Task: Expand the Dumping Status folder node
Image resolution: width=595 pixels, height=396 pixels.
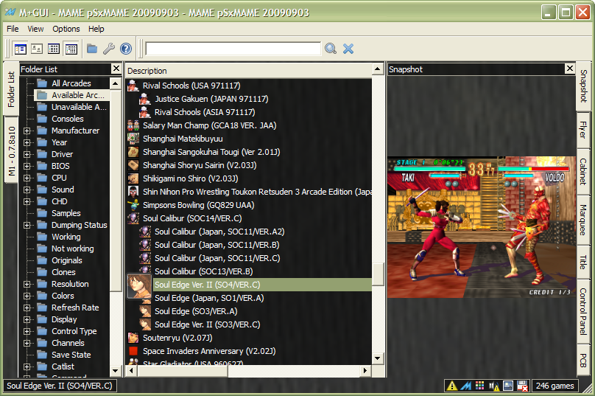Action: pos(27,225)
